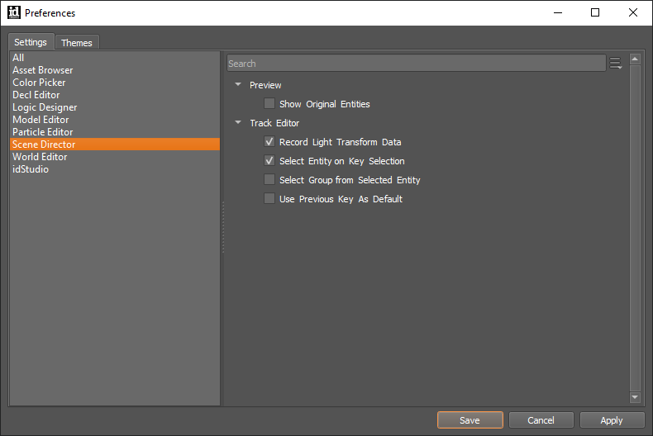Click the idStudio app icon in title bar
Image resolution: width=653 pixels, height=436 pixels.
pyautogui.click(x=14, y=12)
